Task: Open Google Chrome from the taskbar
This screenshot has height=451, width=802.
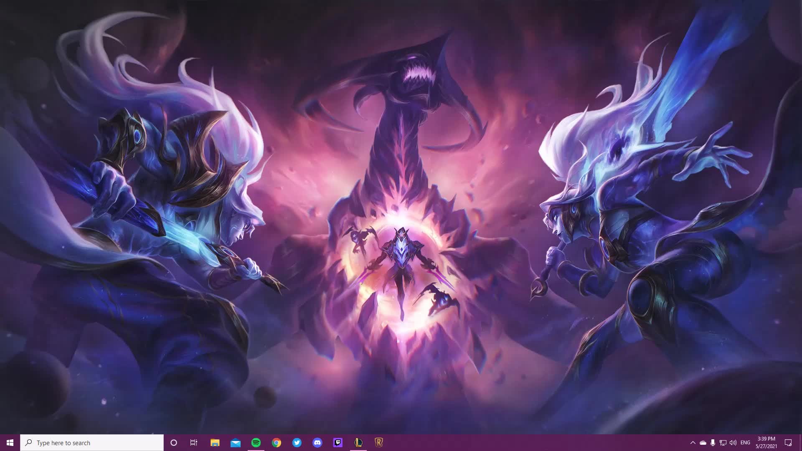Action: [x=276, y=443]
